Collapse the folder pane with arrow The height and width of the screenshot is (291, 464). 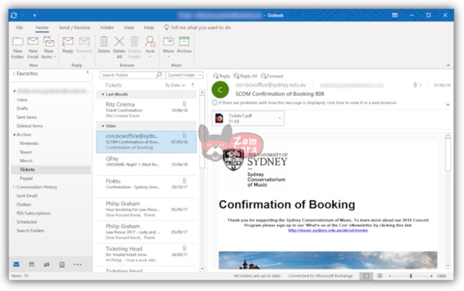pos(87,72)
